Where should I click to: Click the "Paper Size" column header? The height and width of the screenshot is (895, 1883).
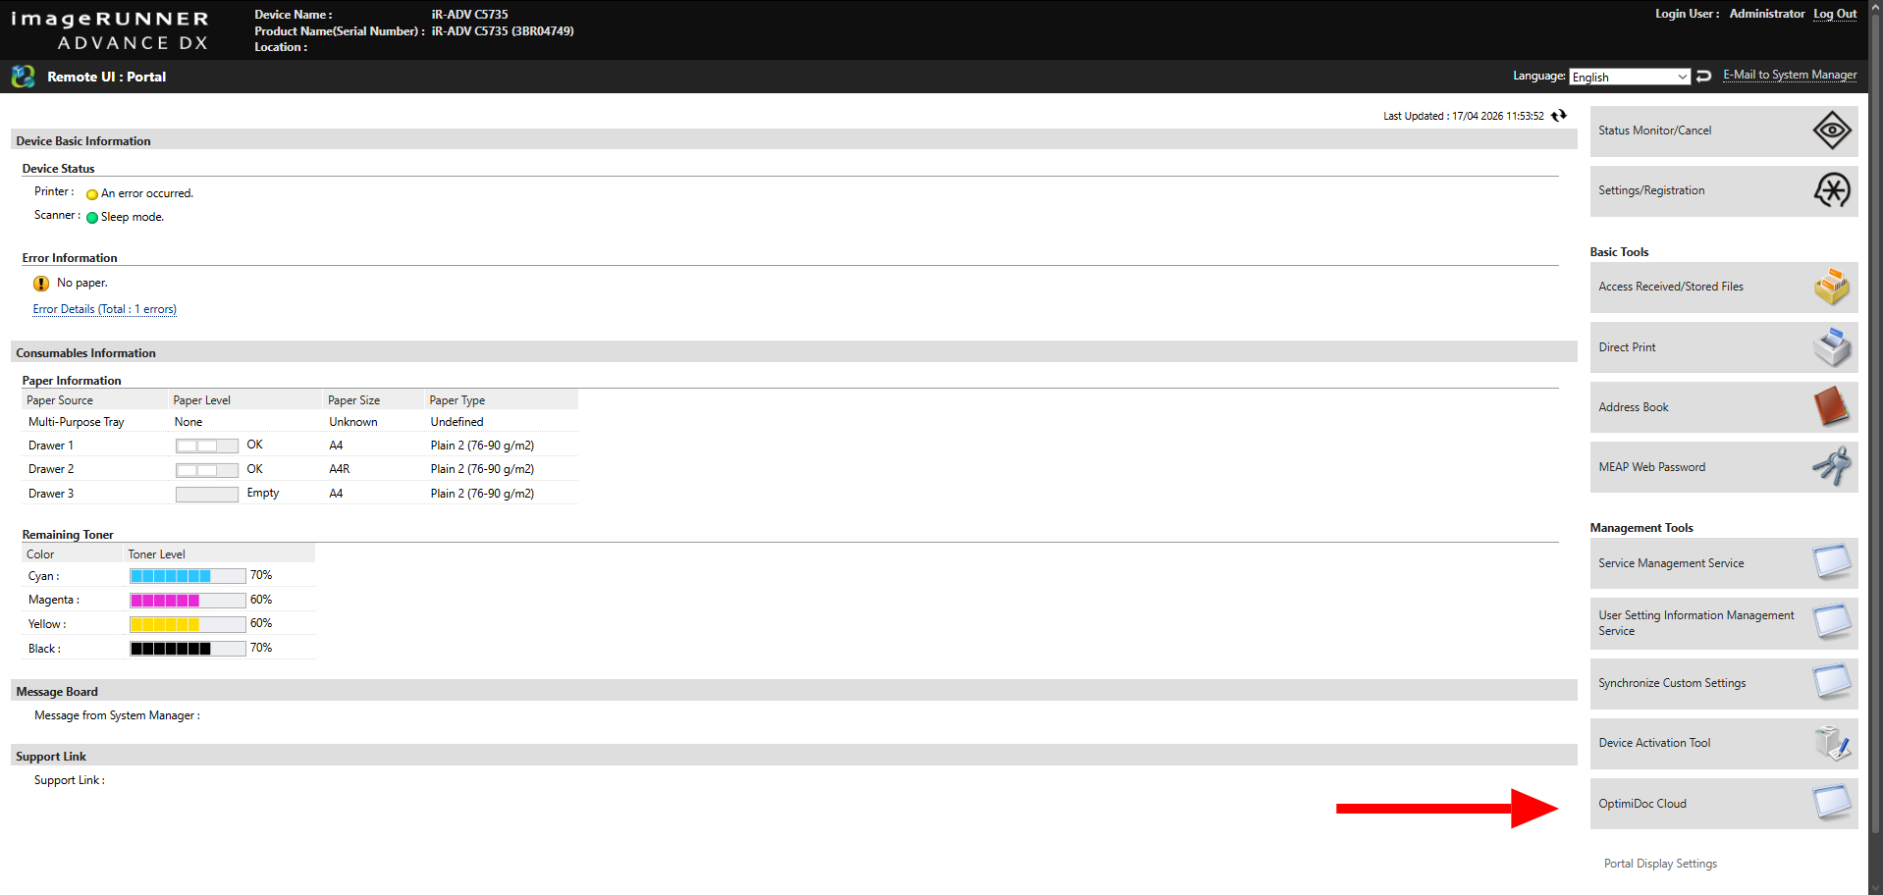354,400
